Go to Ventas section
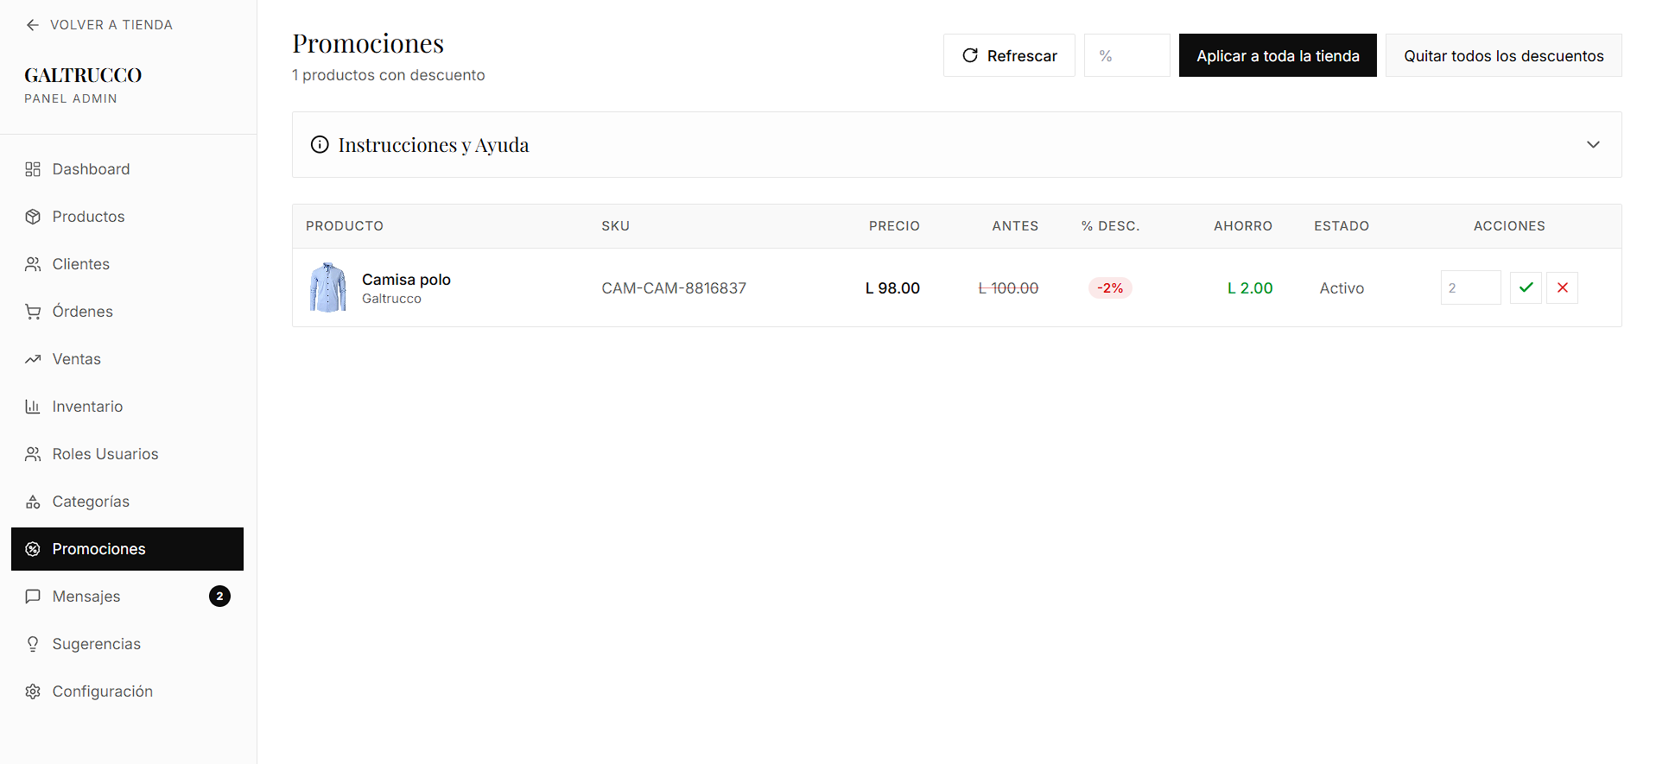This screenshot has height=764, width=1656. 76,359
